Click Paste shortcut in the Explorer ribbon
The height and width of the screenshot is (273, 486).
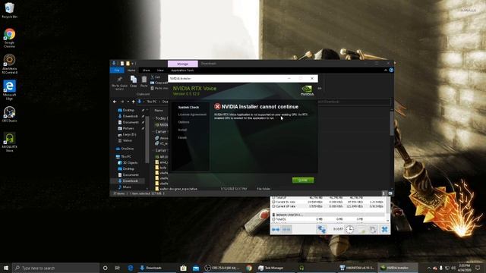tap(159, 88)
